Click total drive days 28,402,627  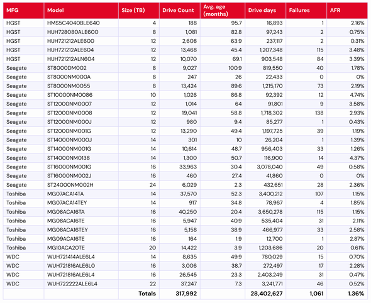(265, 294)
